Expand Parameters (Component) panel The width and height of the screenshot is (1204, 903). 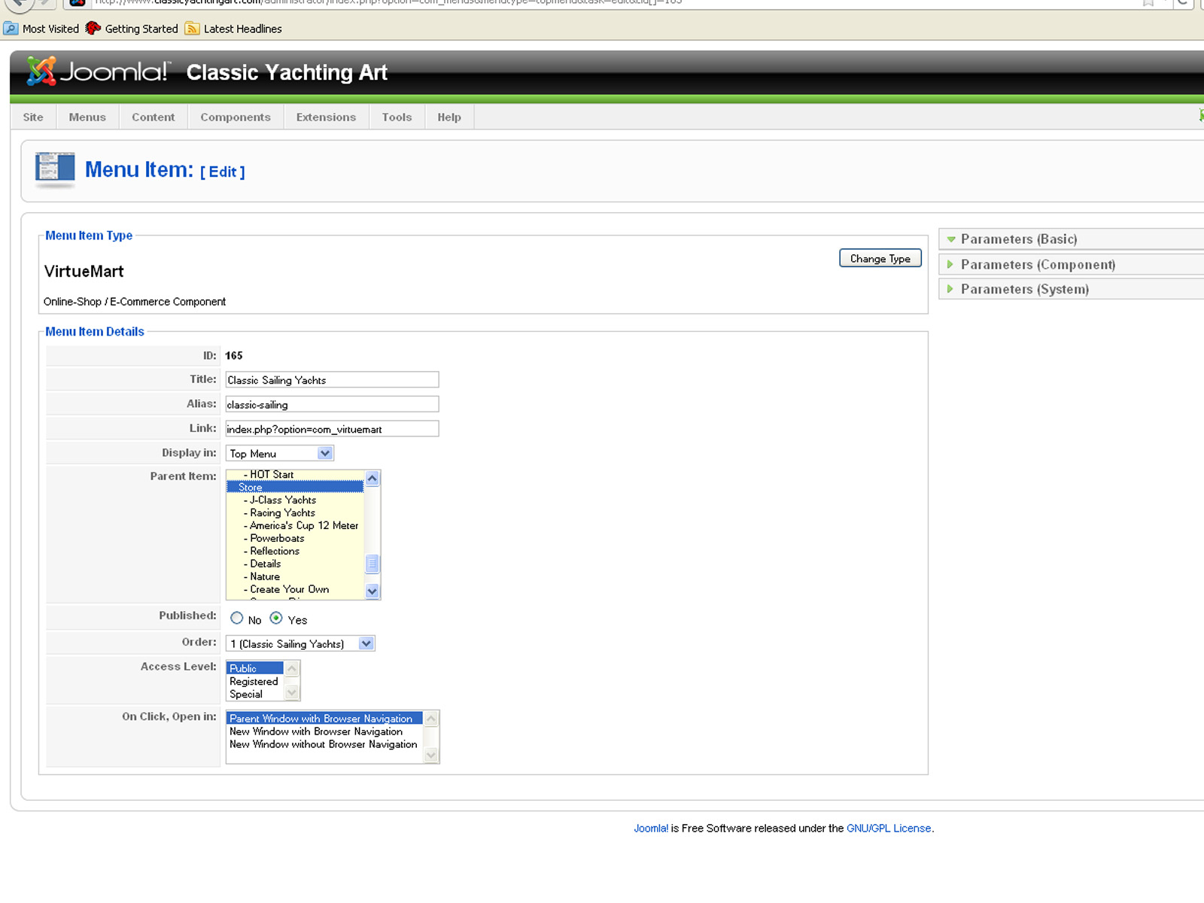(x=1072, y=264)
